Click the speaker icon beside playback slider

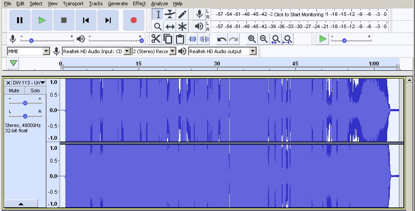point(80,39)
